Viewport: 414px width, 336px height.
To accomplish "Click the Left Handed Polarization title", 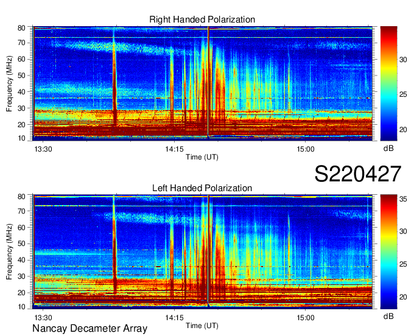I will [202, 188].
